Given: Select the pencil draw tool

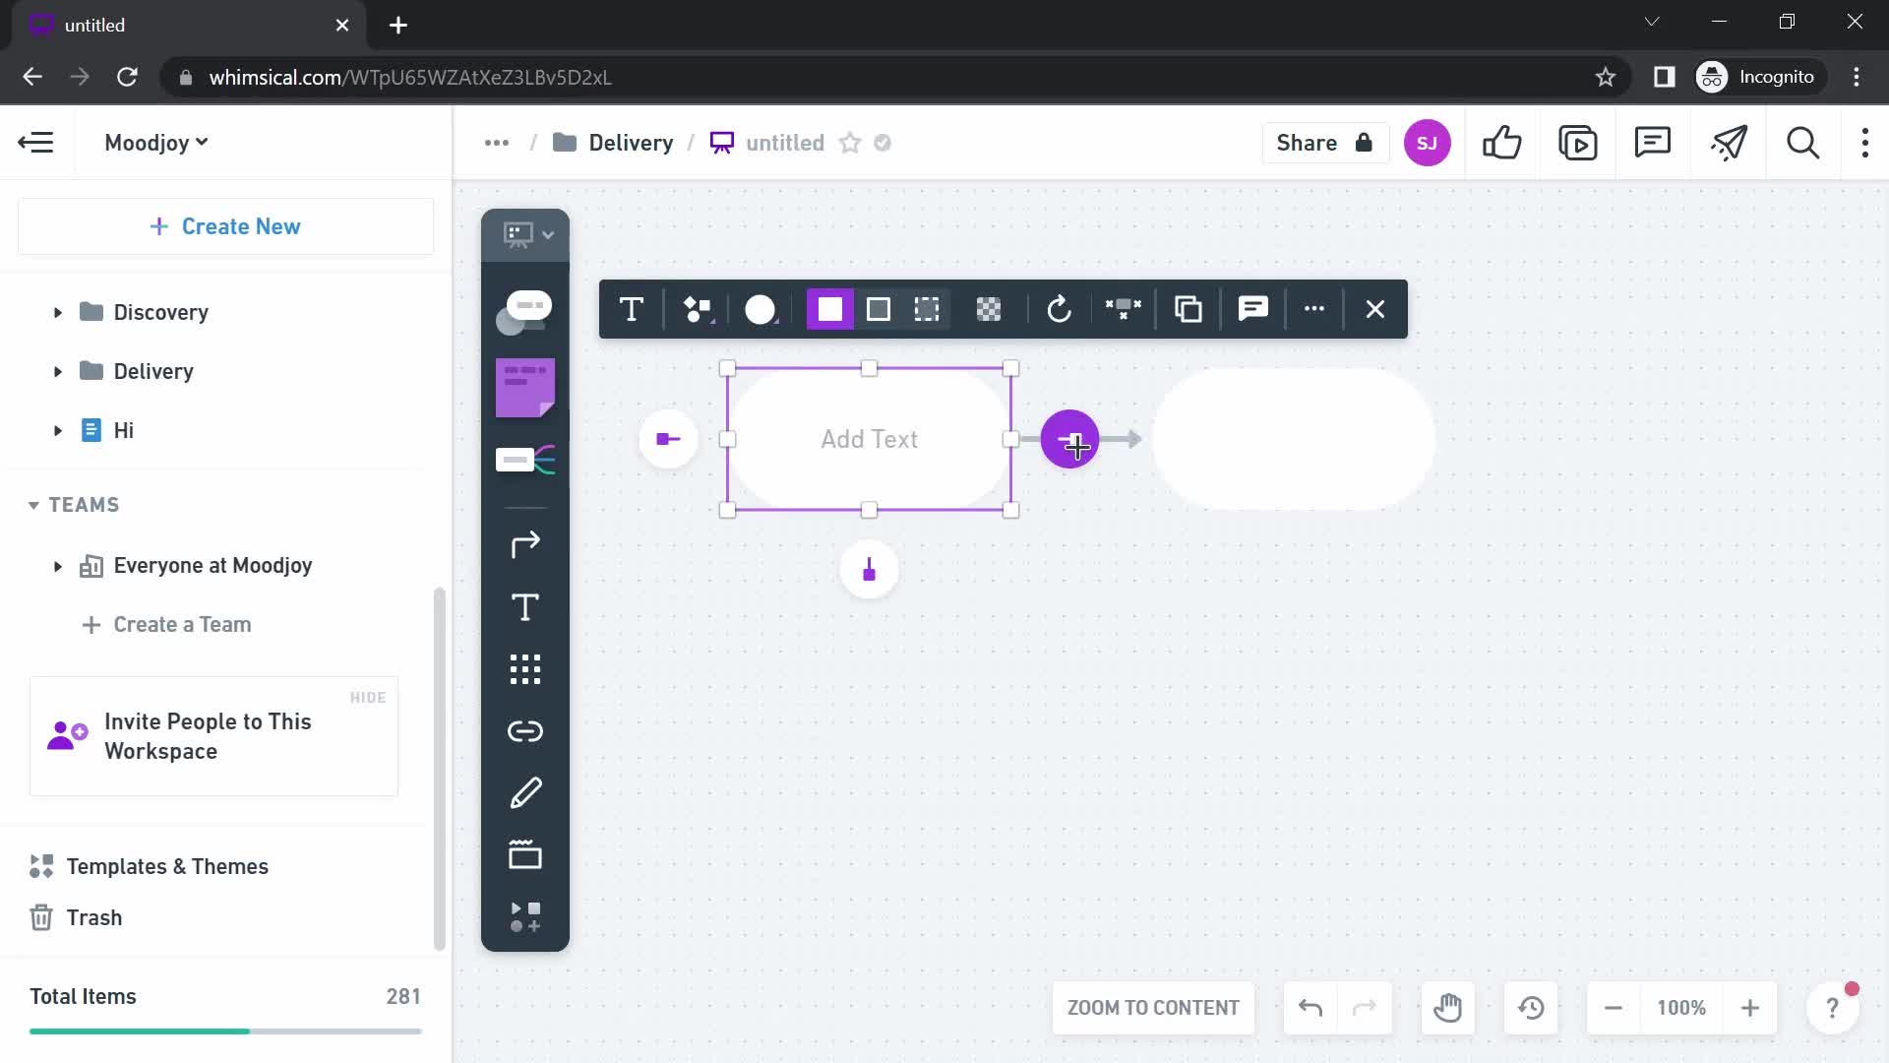Looking at the screenshot, I should point(525,793).
